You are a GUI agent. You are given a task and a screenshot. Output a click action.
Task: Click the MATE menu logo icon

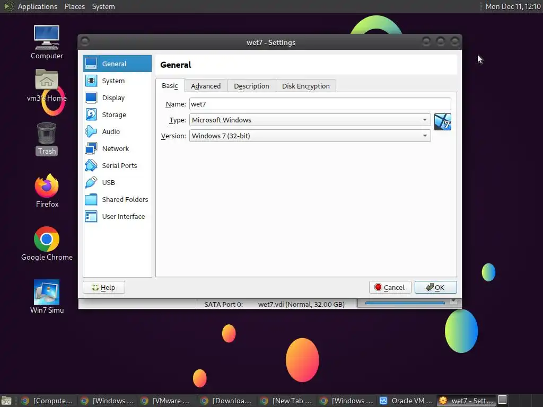pos(8,6)
